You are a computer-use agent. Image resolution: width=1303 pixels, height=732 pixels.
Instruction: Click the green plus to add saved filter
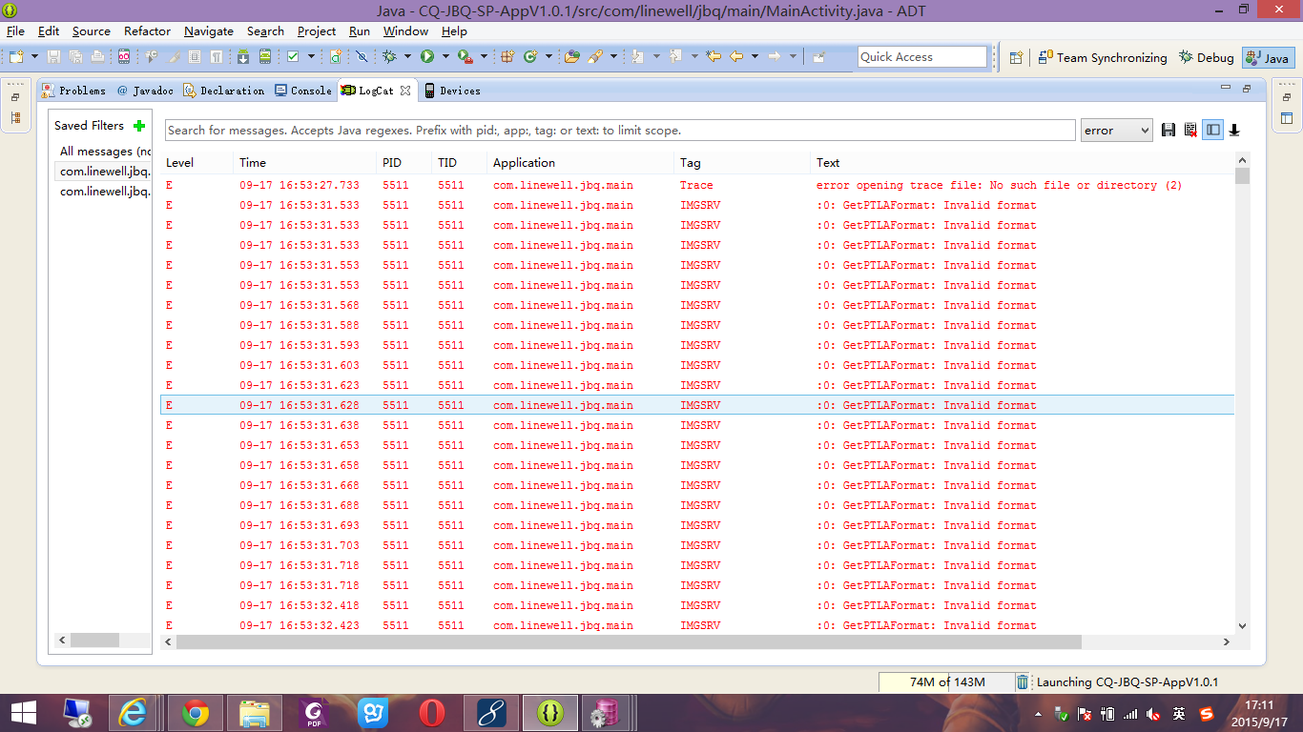tap(139, 126)
